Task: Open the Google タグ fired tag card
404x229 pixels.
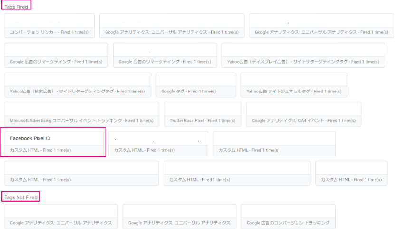Action: click(x=196, y=85)
